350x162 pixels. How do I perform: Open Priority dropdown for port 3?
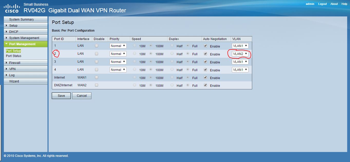coord(118,62)
